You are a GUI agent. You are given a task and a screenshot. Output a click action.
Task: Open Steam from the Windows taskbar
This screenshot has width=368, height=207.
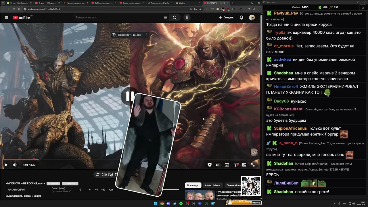coord(175,204)
